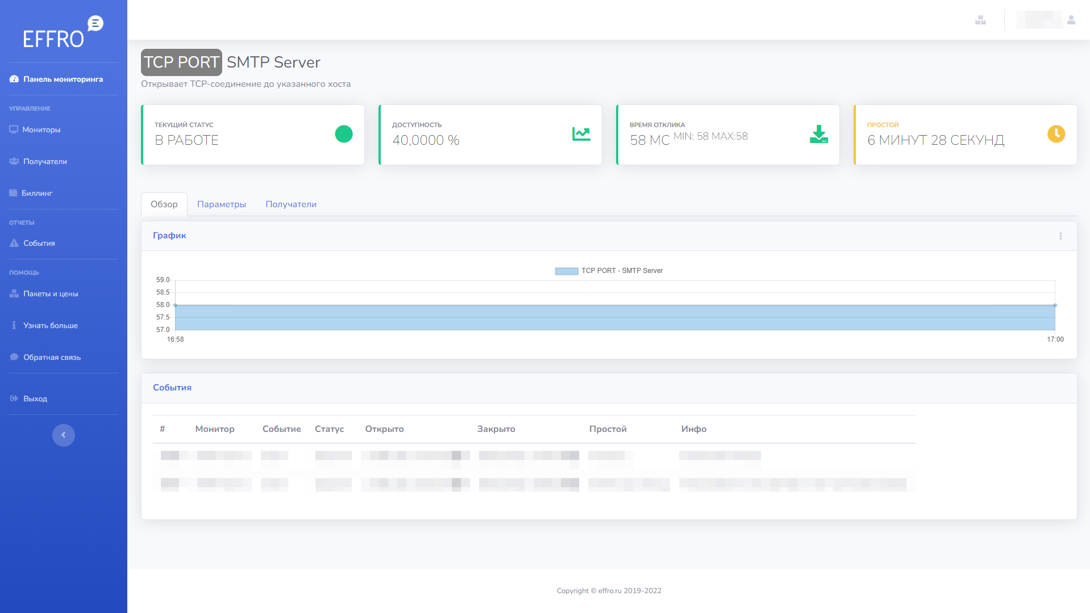
Task: Switch to the Параметры tab
Action: click(221, 204)
